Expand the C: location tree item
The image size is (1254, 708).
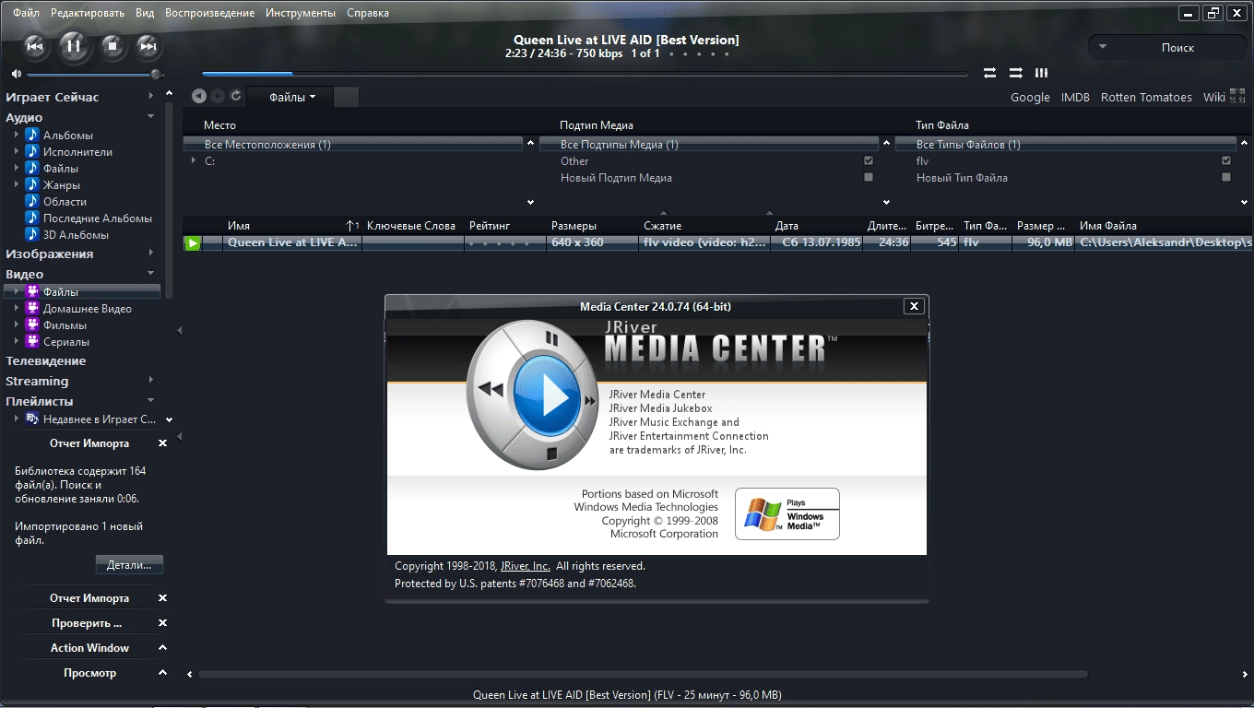[194, 160]
